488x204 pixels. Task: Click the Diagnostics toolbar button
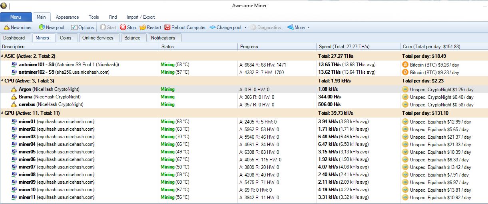[267, 27]
